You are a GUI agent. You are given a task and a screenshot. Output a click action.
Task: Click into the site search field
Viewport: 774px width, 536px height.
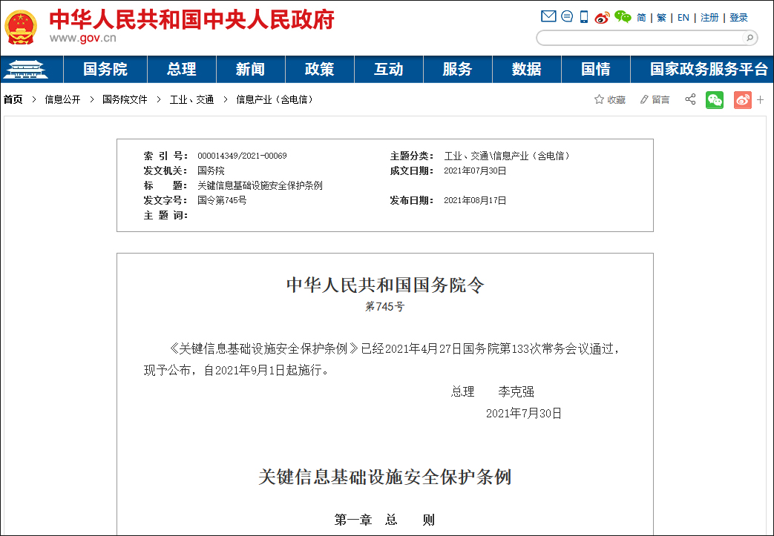coord(638,38)
